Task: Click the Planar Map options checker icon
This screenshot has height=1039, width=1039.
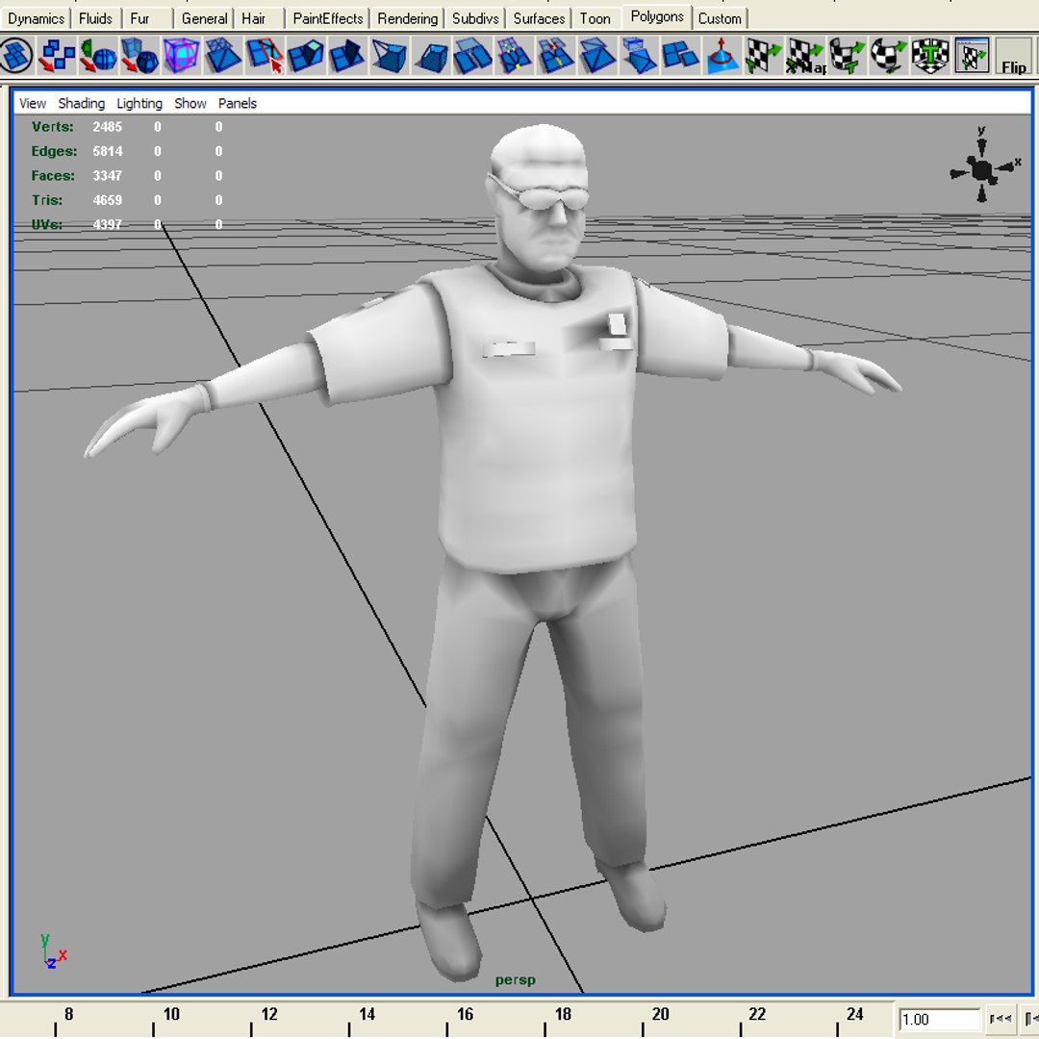Action: click(x=805, y=55)
